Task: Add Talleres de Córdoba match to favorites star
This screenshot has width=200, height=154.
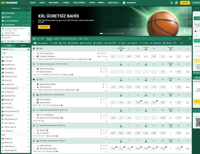Action: (34, 72)
